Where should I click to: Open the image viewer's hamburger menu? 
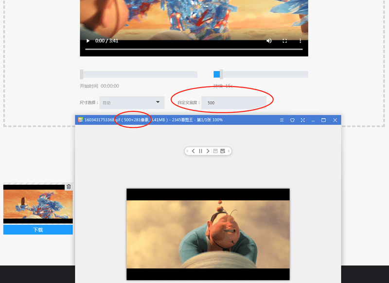(282, 120)
